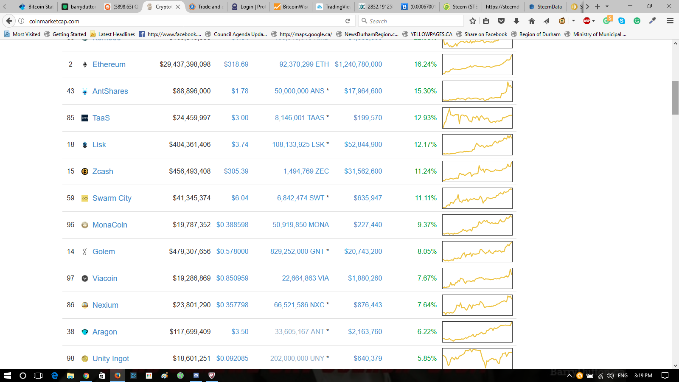Open the Ethereum coin link
Screen dimensions: 679x382
pos(109,65)
